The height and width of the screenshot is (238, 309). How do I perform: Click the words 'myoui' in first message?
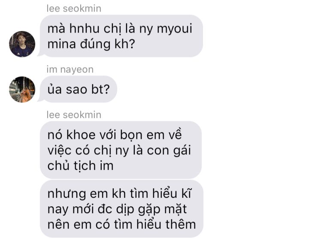[x=174, y=29]
